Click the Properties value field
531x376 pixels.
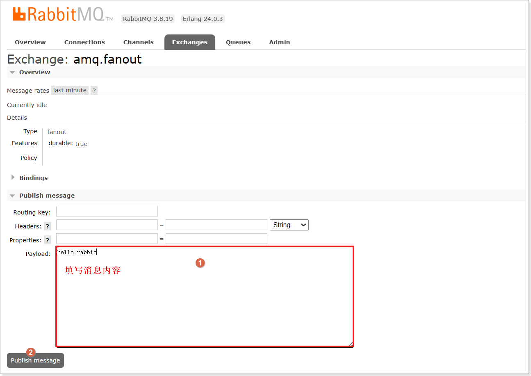point(217,239)
